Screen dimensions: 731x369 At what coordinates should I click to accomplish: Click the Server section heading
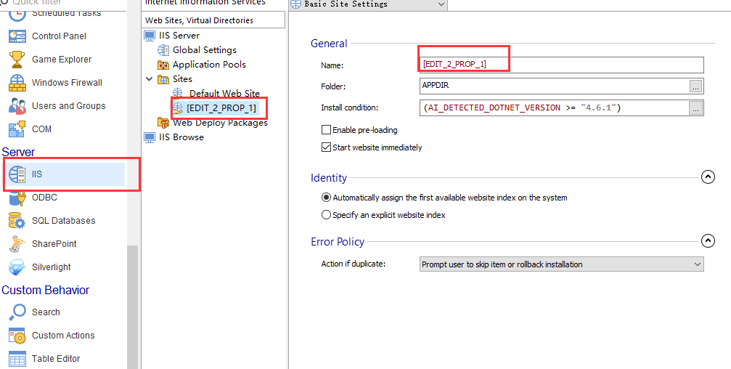18,152
